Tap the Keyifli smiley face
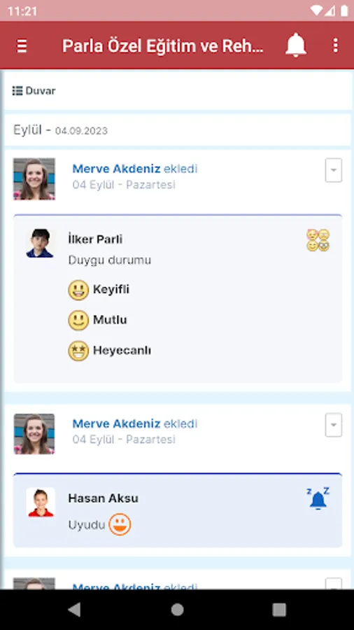Viewport: 354px width, 630px height. pos(78,290)
